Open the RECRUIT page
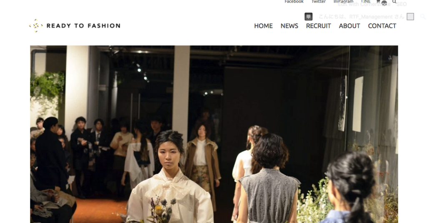427x223 pixels. 318,26
